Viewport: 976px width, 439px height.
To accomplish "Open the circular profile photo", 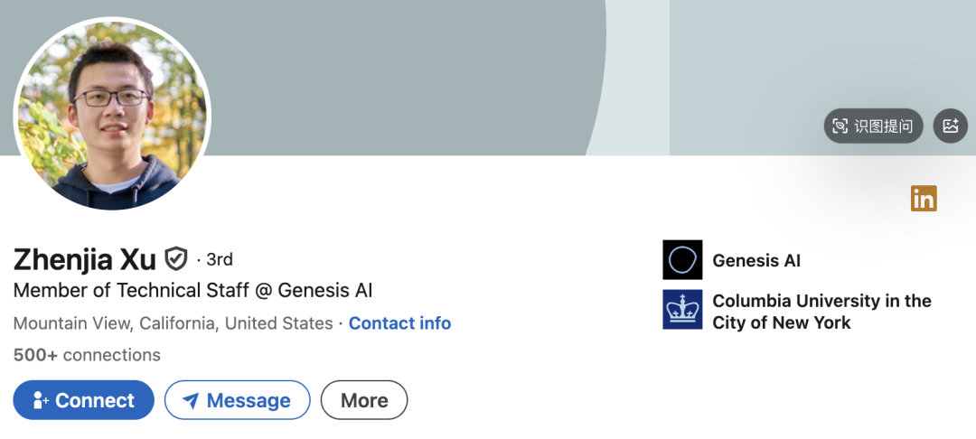I will (x=112, y=114).
